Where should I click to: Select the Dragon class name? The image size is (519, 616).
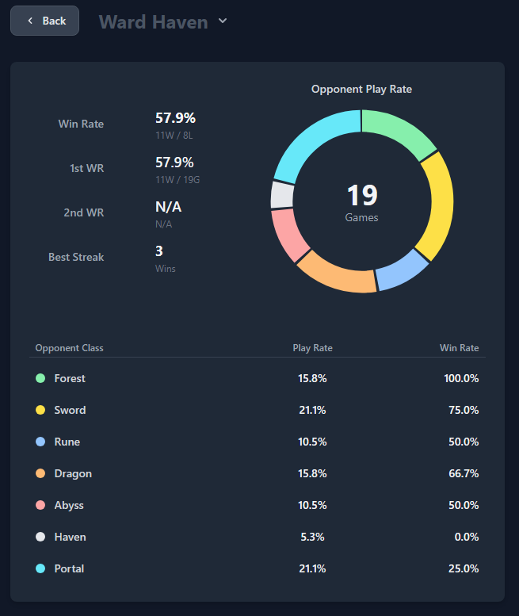pyautogui.click(x=73, y=473)
